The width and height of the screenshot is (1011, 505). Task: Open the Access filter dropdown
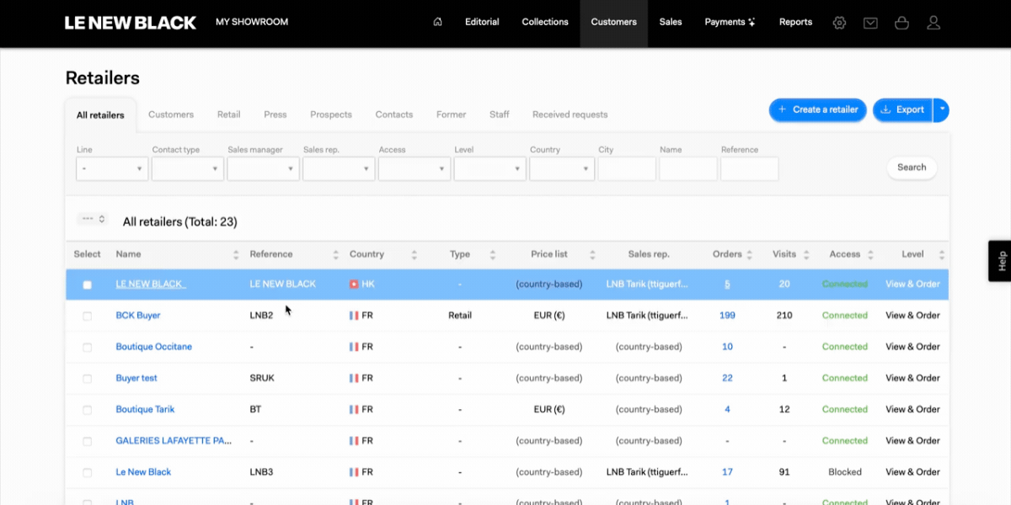tap(414, 168)
